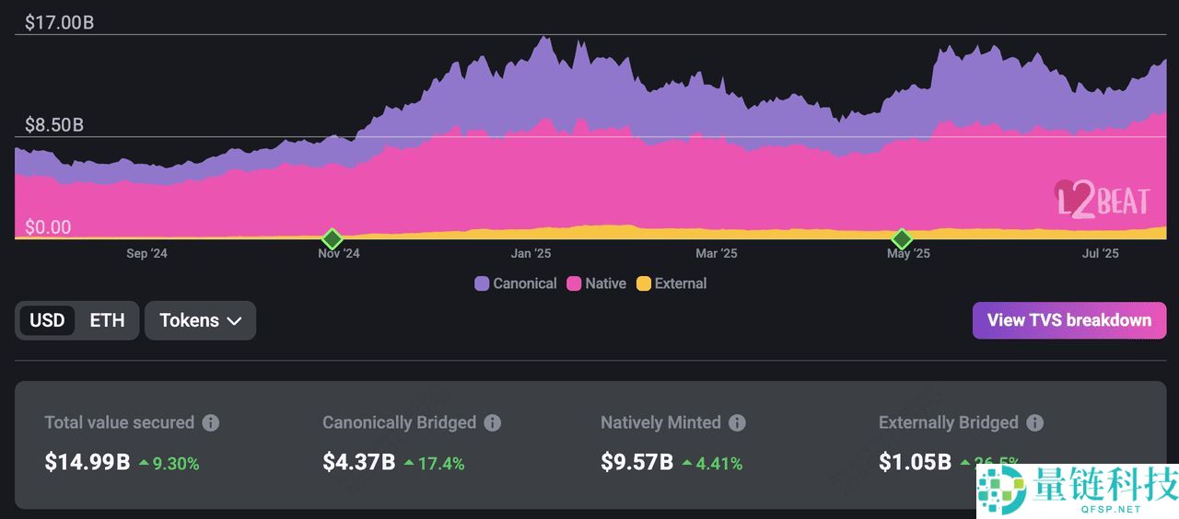The width and height of the screenshot is (1179, 519).
Task: Click the purple Canonical legend swatch
Action: point(482,283)
